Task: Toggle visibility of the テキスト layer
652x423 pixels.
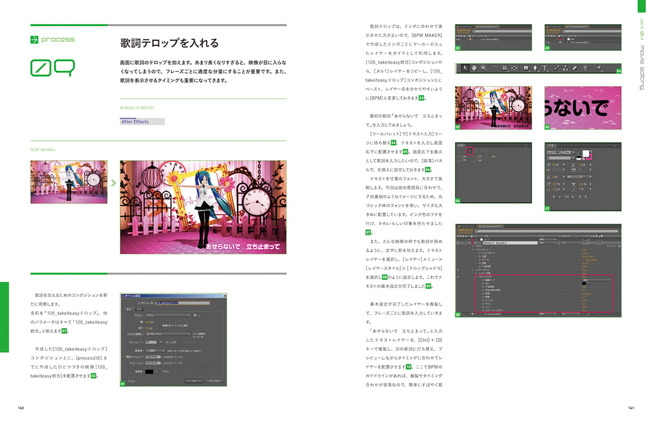Action: [458, 243]
